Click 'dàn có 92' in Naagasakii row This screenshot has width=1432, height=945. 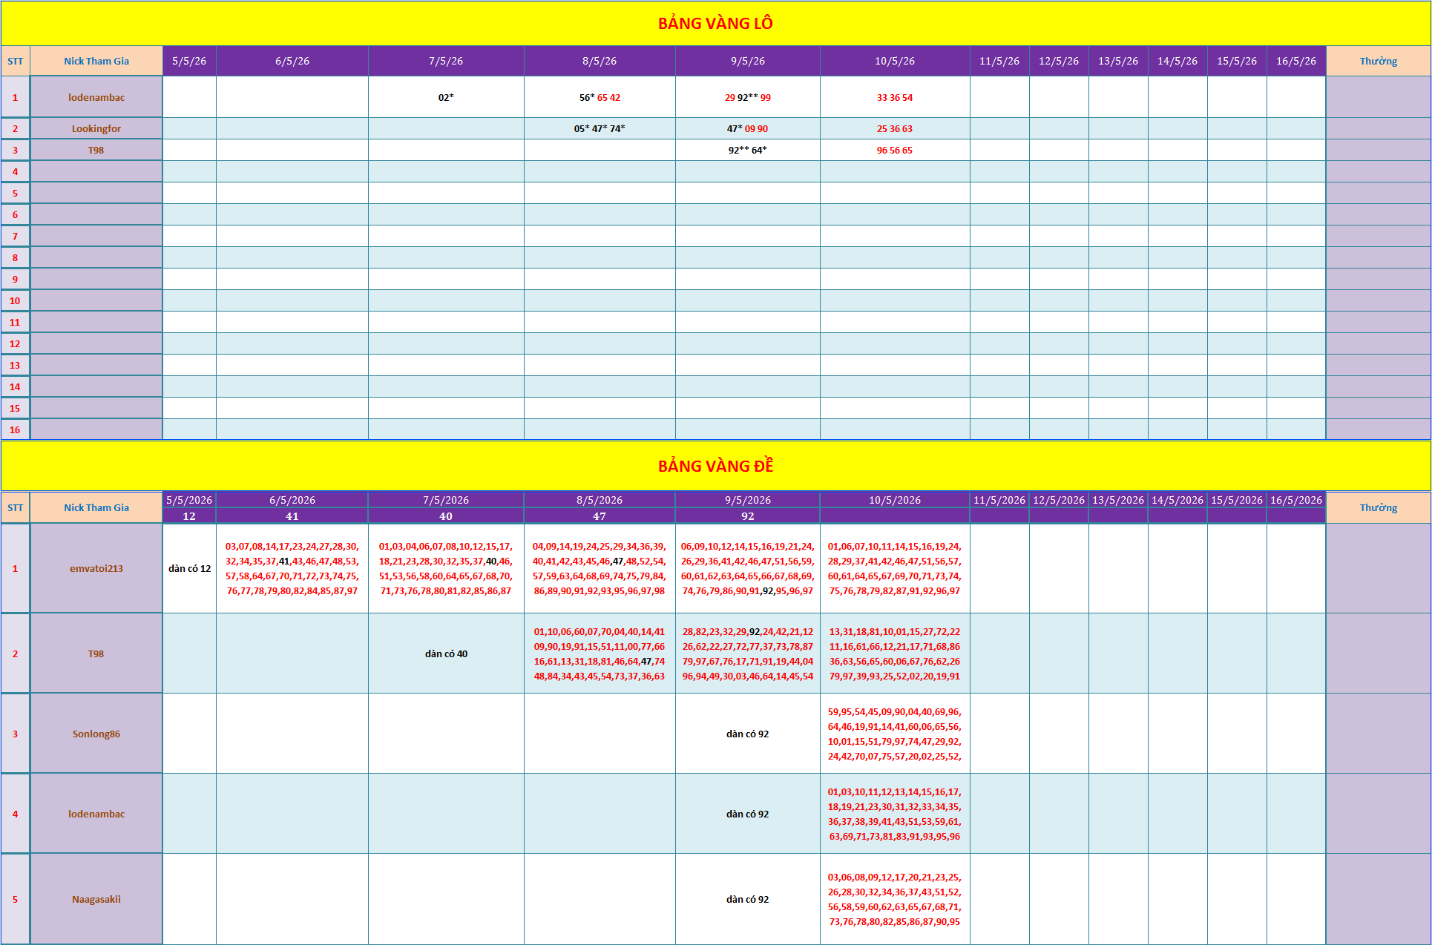pos(748,899)
